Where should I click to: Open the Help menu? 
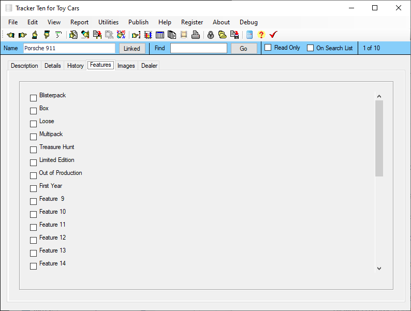coord(165,22)
